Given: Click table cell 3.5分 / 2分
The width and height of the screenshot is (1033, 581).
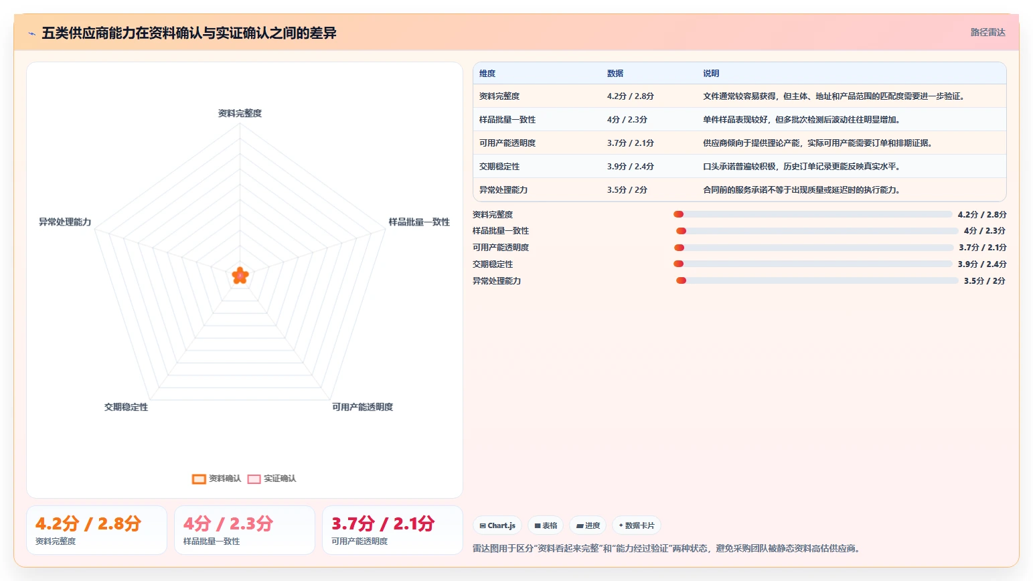Looking at the screenshot, I should pos(627,190).
